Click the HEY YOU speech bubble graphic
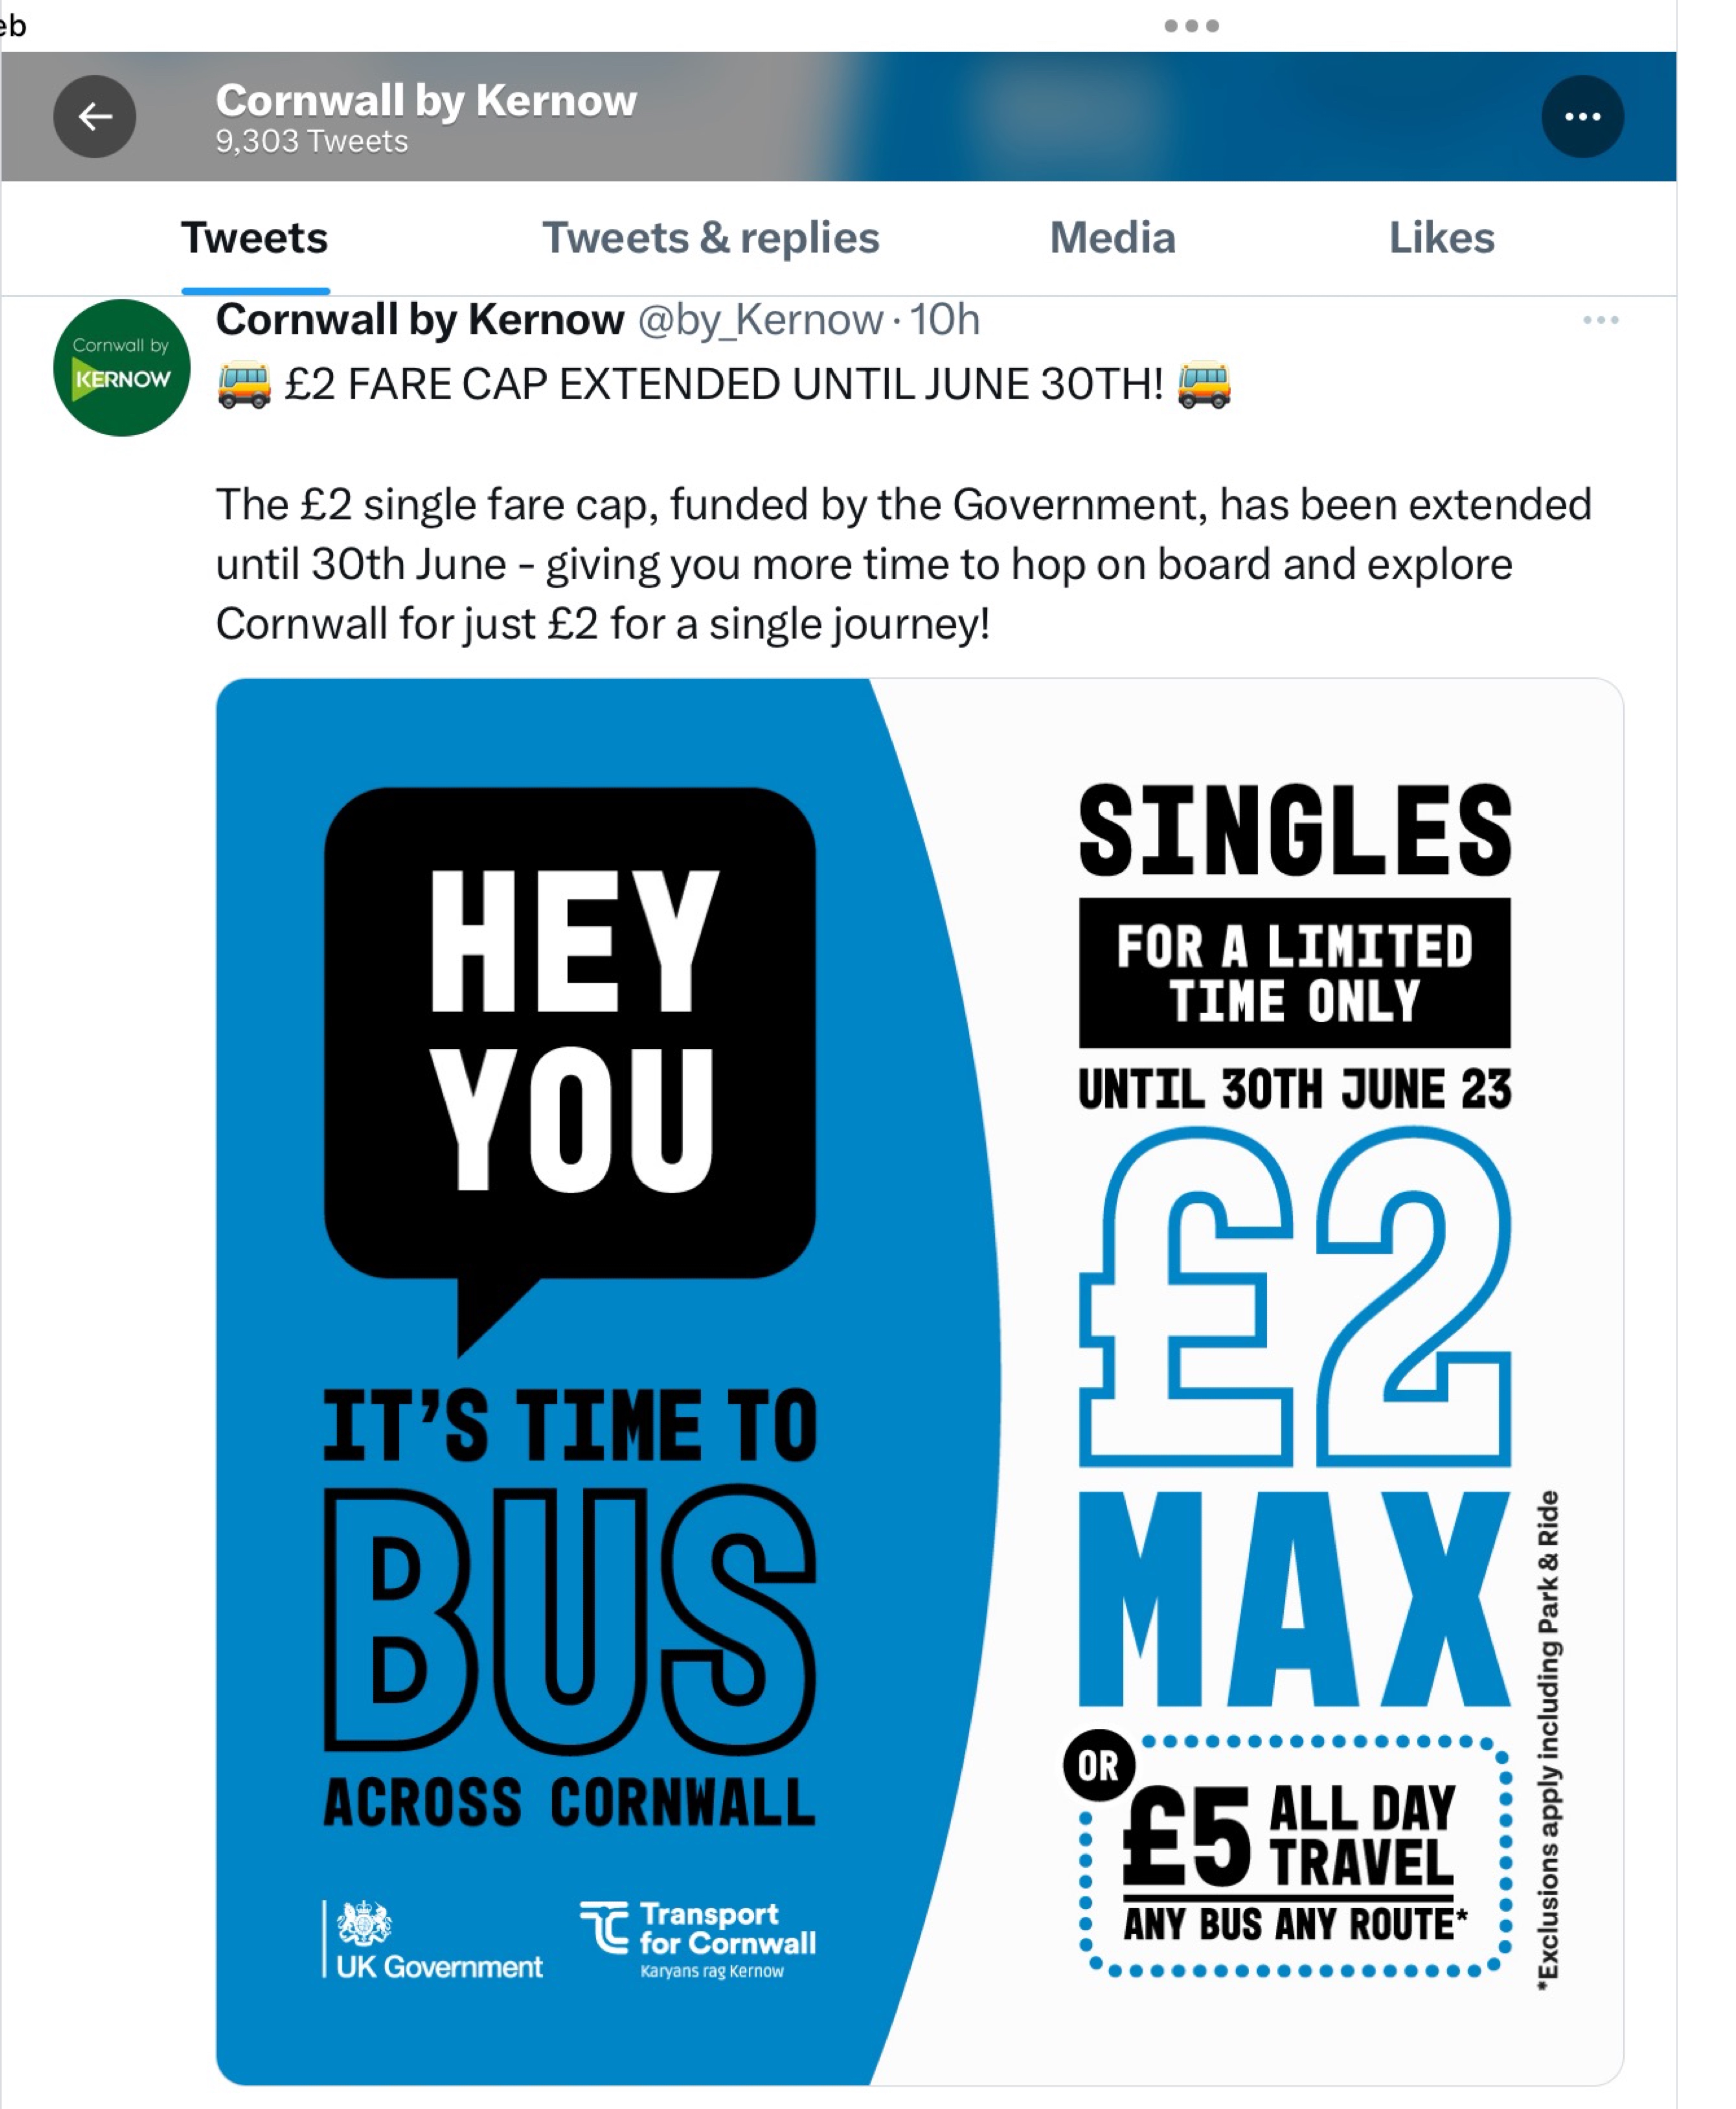The image size is (1736, 2109). click(569, 1040)
